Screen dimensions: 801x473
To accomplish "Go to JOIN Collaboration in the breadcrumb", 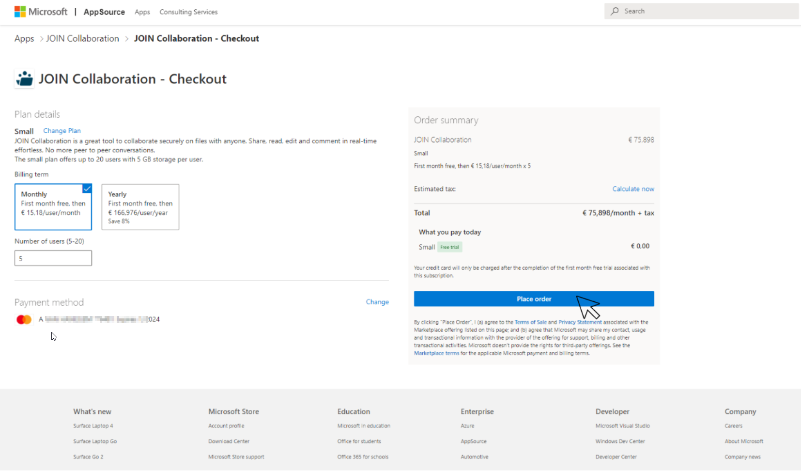I will click(x=82, y=38).
